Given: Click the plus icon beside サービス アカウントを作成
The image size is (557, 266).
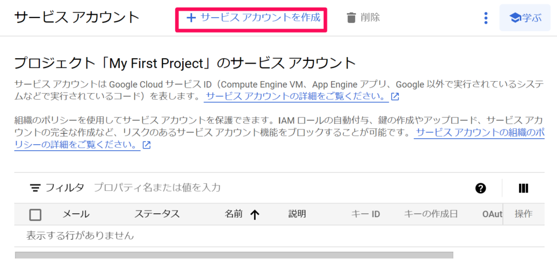Looking at the screenshot, I should click(191, 18).
